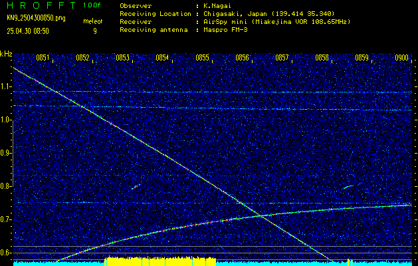Screen dimensions: 418x266
Task: Click the 1.1 kHz axis label
Action: point(5,86)
